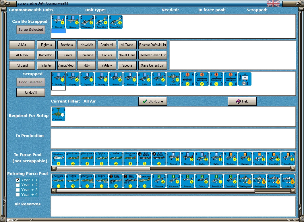Click Hurricane IIB in Entering Force Pool

(x=58, y=181)
